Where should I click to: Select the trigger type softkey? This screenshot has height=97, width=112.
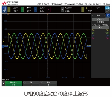tap(14, 84)
